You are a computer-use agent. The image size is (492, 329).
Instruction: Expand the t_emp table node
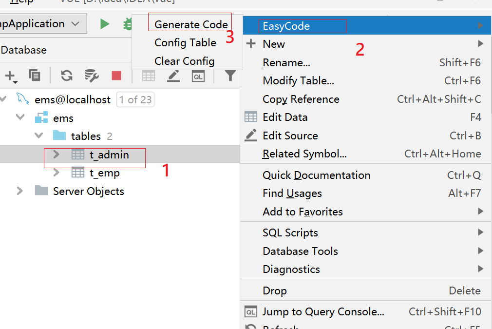pos(57,173)
